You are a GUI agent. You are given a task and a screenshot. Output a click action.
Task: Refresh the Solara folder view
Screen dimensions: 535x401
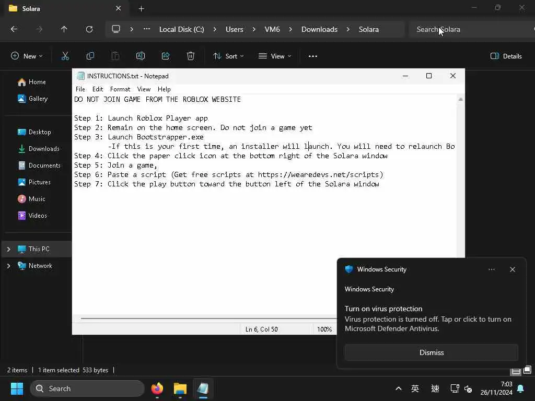click(89, 29)
